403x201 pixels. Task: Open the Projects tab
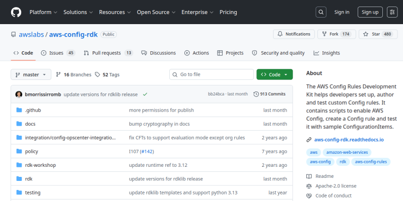tap(230, 53)
